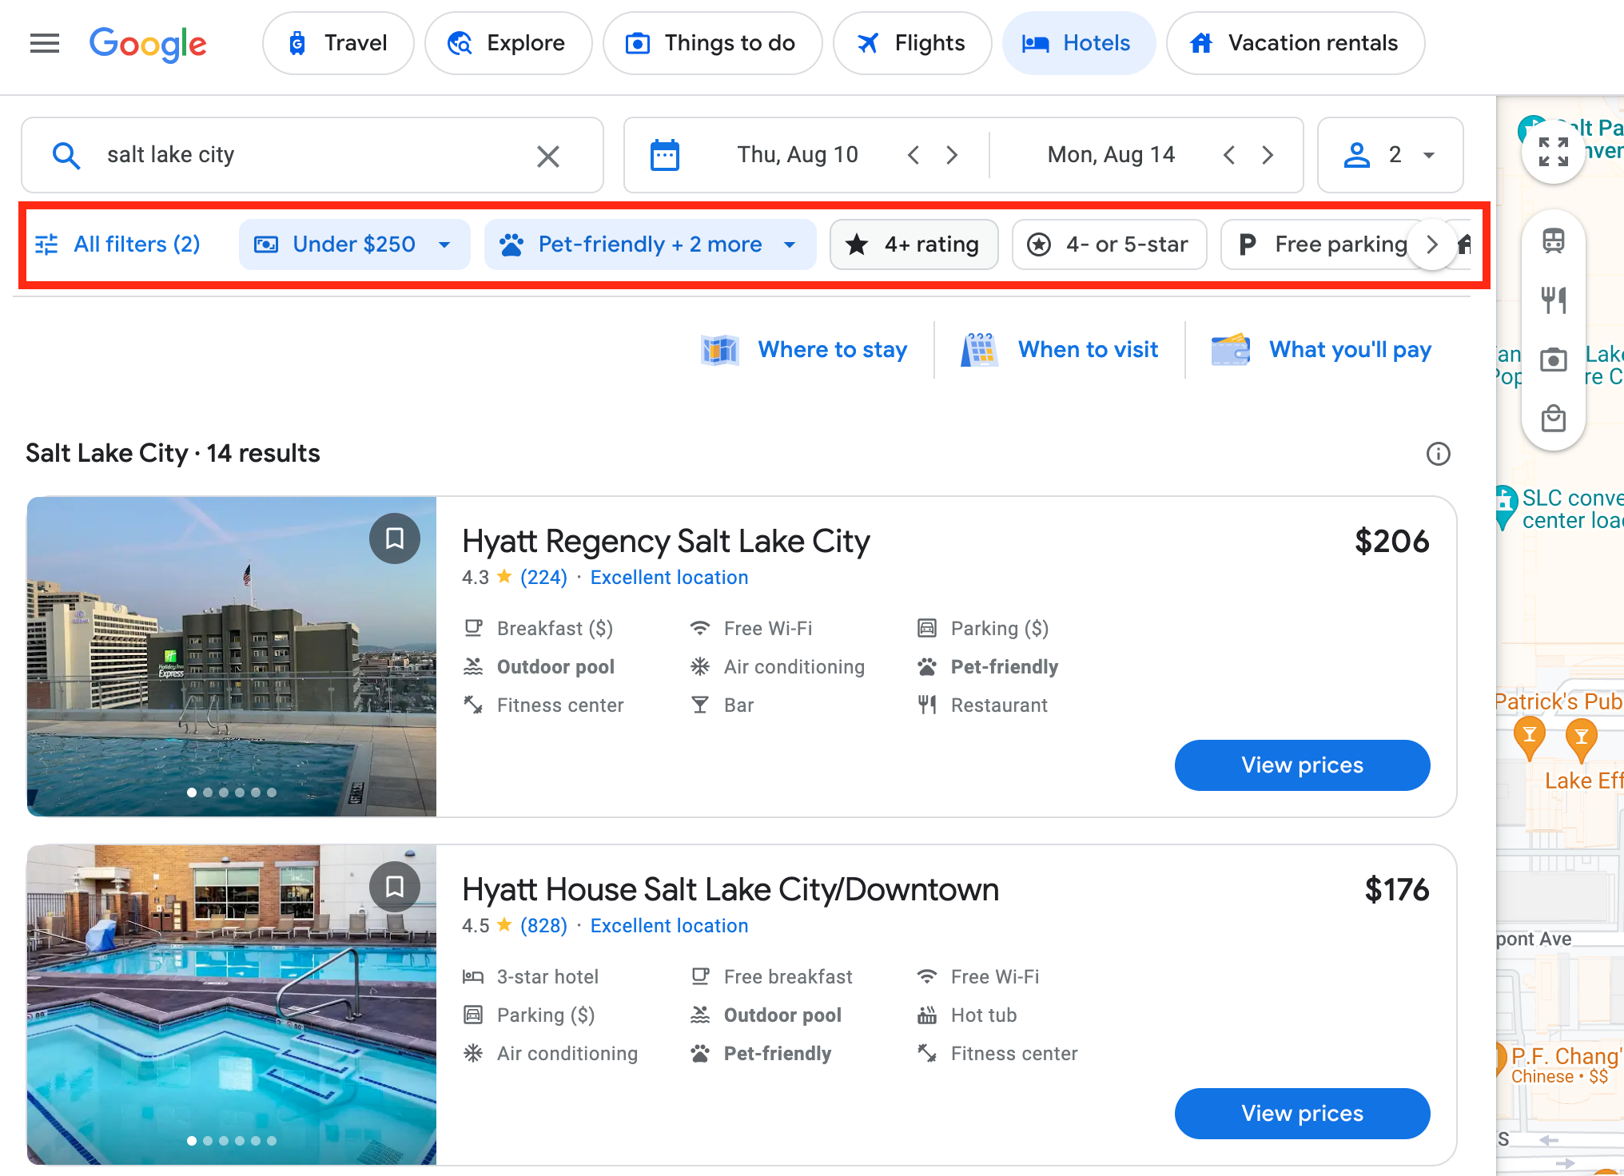The image size is (1624, 1176).
Task: Expand Pet-friendly + 2 more dropdown
Action: tap(651, 244)
